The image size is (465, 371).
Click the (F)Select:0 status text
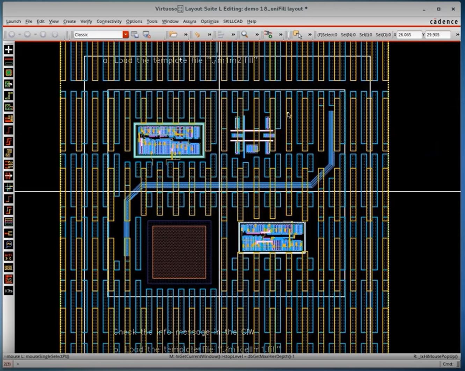327,35
